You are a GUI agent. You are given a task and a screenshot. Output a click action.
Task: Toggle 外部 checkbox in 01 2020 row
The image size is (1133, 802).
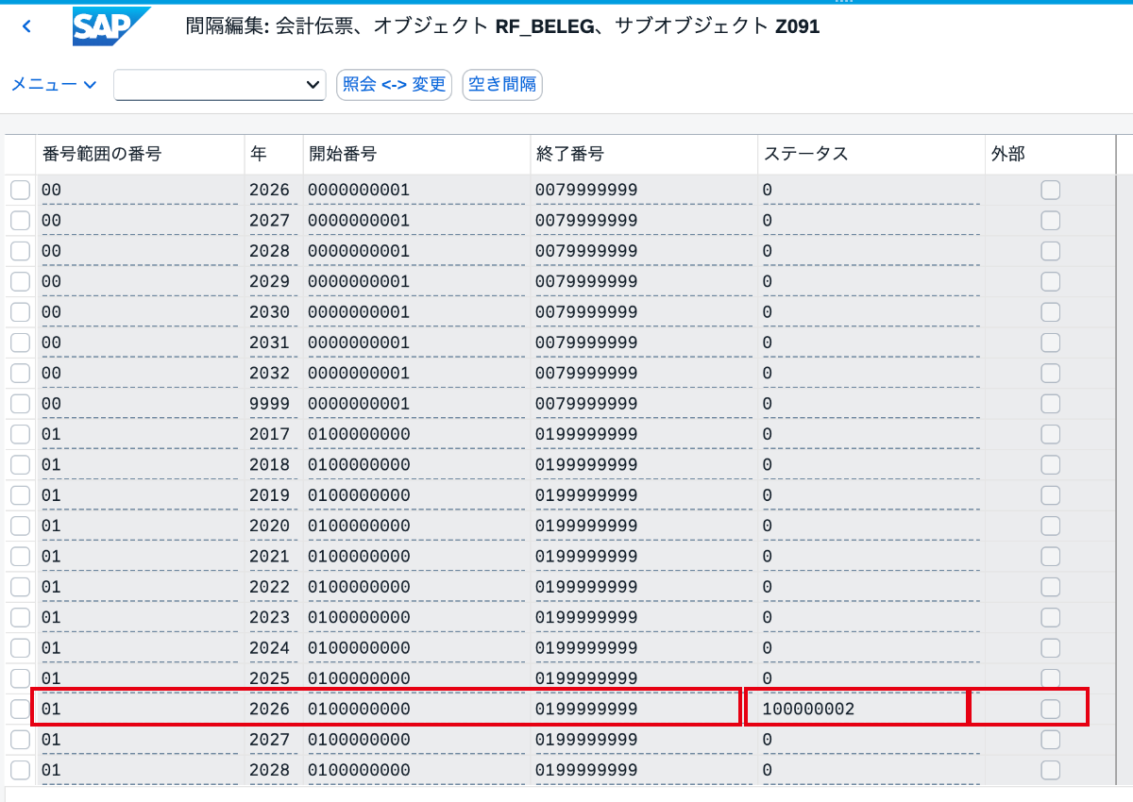pos(1050,526)
